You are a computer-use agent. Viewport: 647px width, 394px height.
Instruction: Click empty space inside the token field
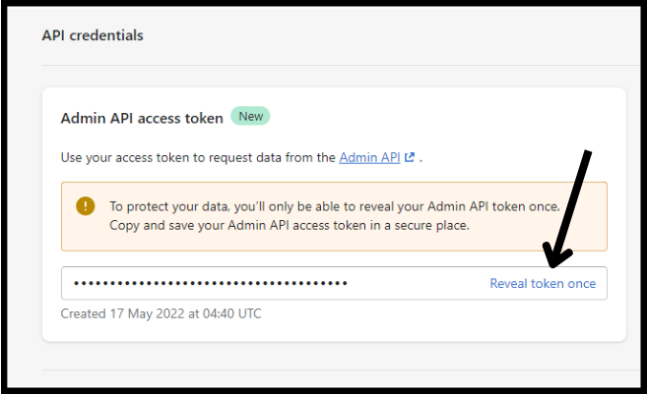tap(417, 283)
